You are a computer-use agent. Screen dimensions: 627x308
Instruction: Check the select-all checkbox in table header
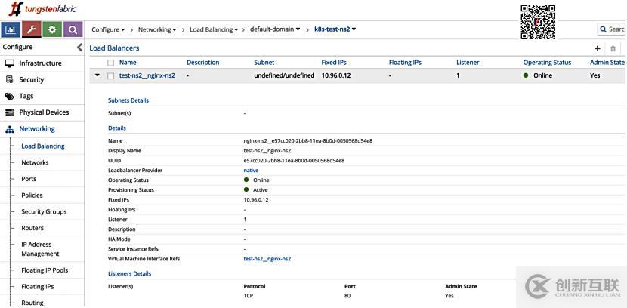pos(111,63)
